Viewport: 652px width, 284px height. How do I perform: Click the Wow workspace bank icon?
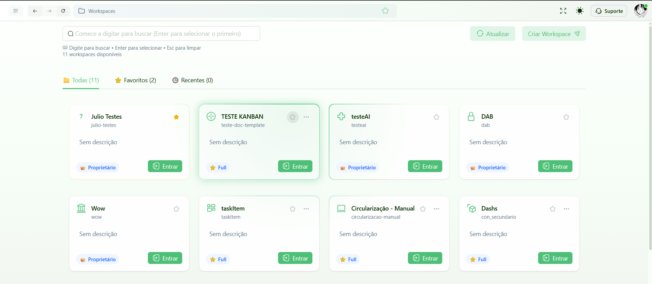[x=81, y=208]
